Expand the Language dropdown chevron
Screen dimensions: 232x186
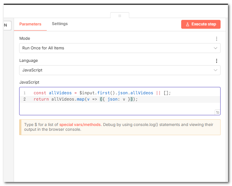[215, 70]
